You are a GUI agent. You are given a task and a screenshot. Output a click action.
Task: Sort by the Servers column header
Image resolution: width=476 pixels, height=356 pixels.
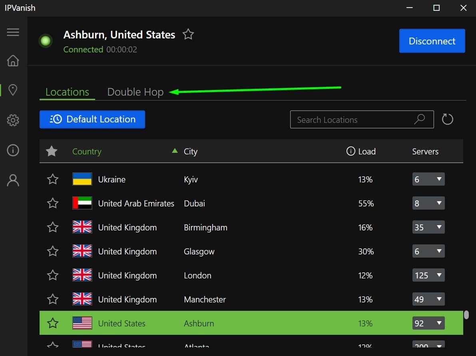[x=425, y=151]
